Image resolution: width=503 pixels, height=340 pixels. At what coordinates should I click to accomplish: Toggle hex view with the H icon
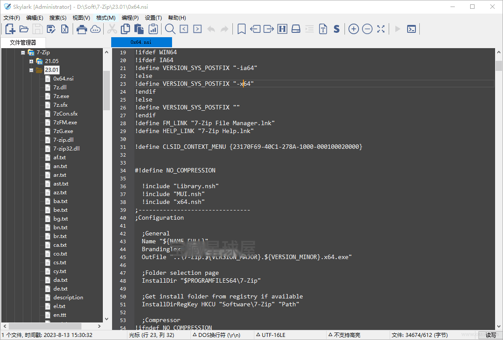(x=282, y=29)
